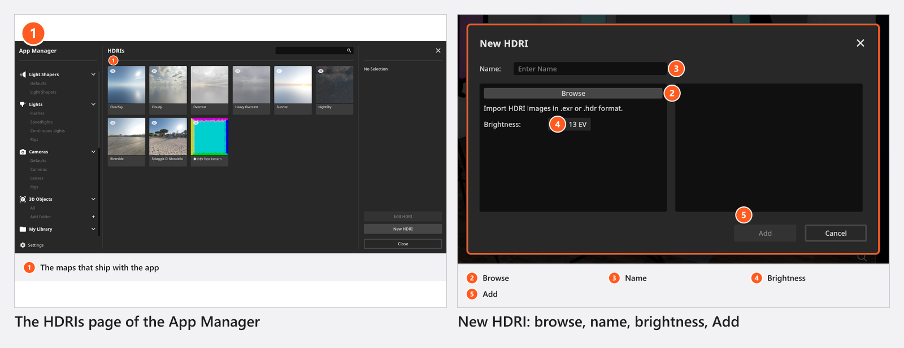Click the Lights flash icon in sidebar

tap(23, 104)
